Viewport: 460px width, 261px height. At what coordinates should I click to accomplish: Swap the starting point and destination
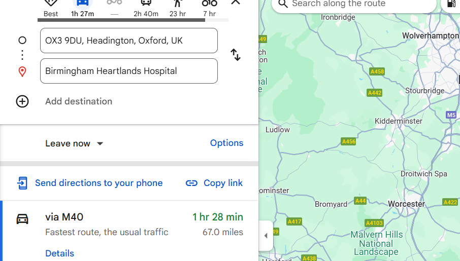point(236,55)
